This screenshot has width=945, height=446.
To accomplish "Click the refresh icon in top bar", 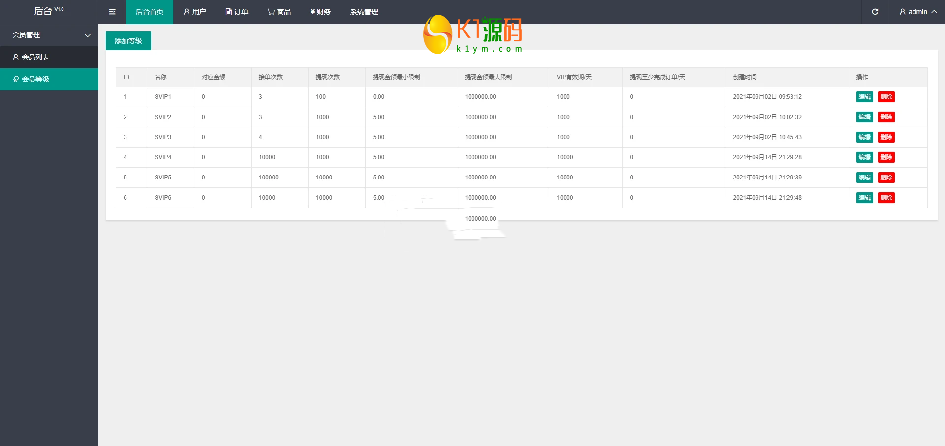I will [875, 12].
